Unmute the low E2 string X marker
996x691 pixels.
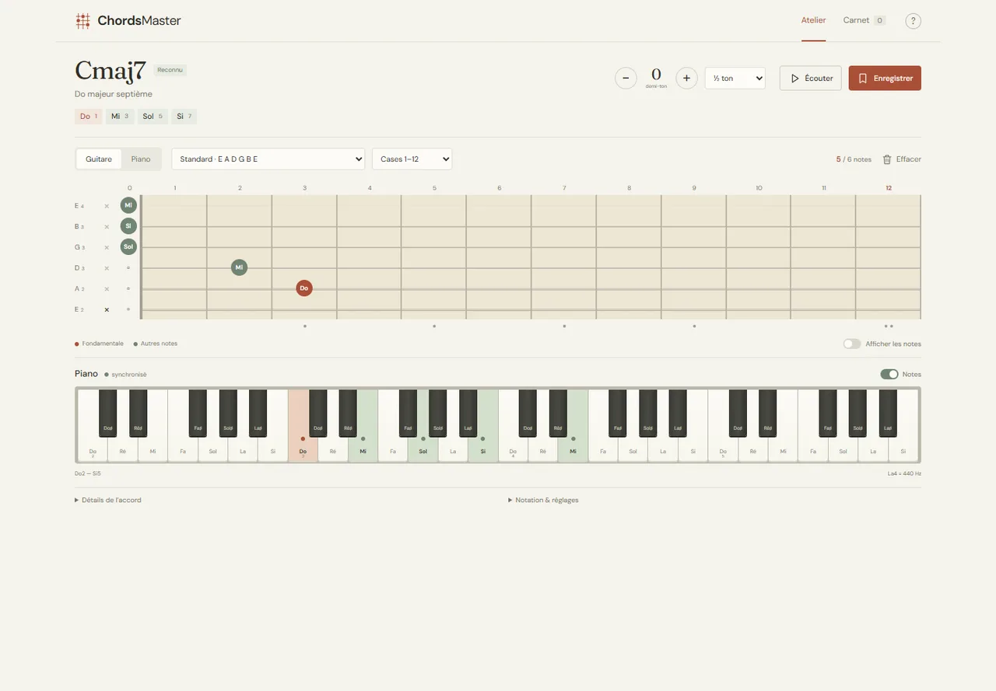coord(107,309)
